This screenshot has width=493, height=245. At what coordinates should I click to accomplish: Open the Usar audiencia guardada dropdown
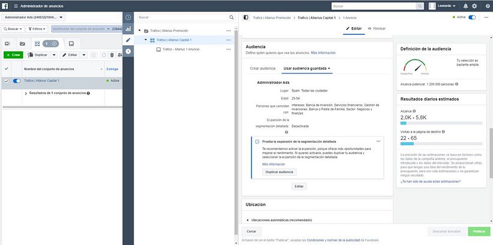click(307, 69)
